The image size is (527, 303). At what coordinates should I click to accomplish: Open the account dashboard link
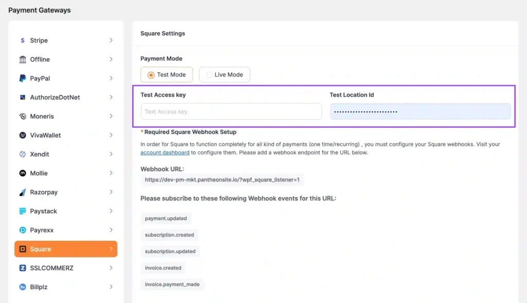(165, 152)
